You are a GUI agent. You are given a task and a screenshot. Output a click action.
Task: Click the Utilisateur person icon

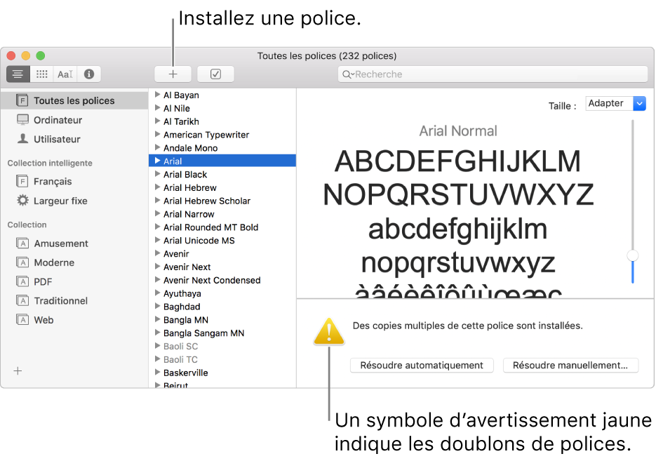coord(22,138)
